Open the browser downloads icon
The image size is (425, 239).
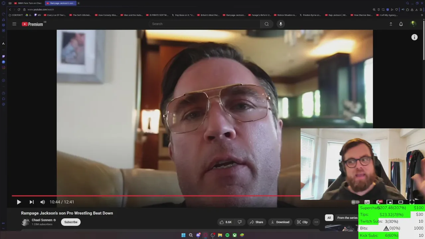(417, 10)
